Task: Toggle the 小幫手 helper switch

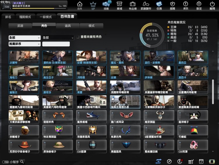Action: click(x=6, y=162)
